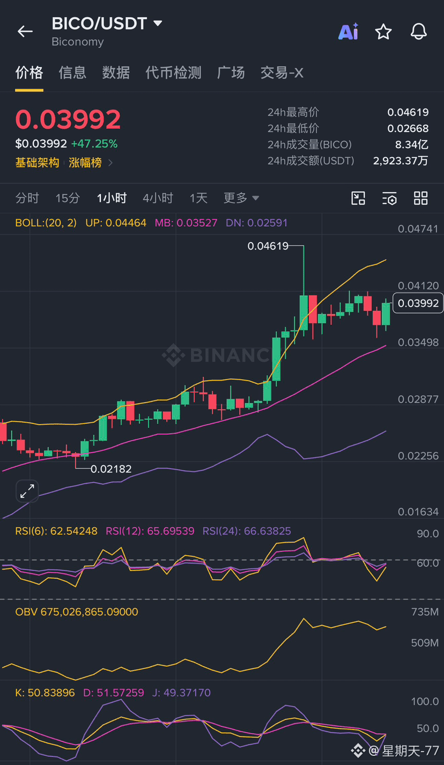The width and height of the screenshot is (444, 765).
Task: Tap the +47.25% change value
Action: (x=94, y=144)
